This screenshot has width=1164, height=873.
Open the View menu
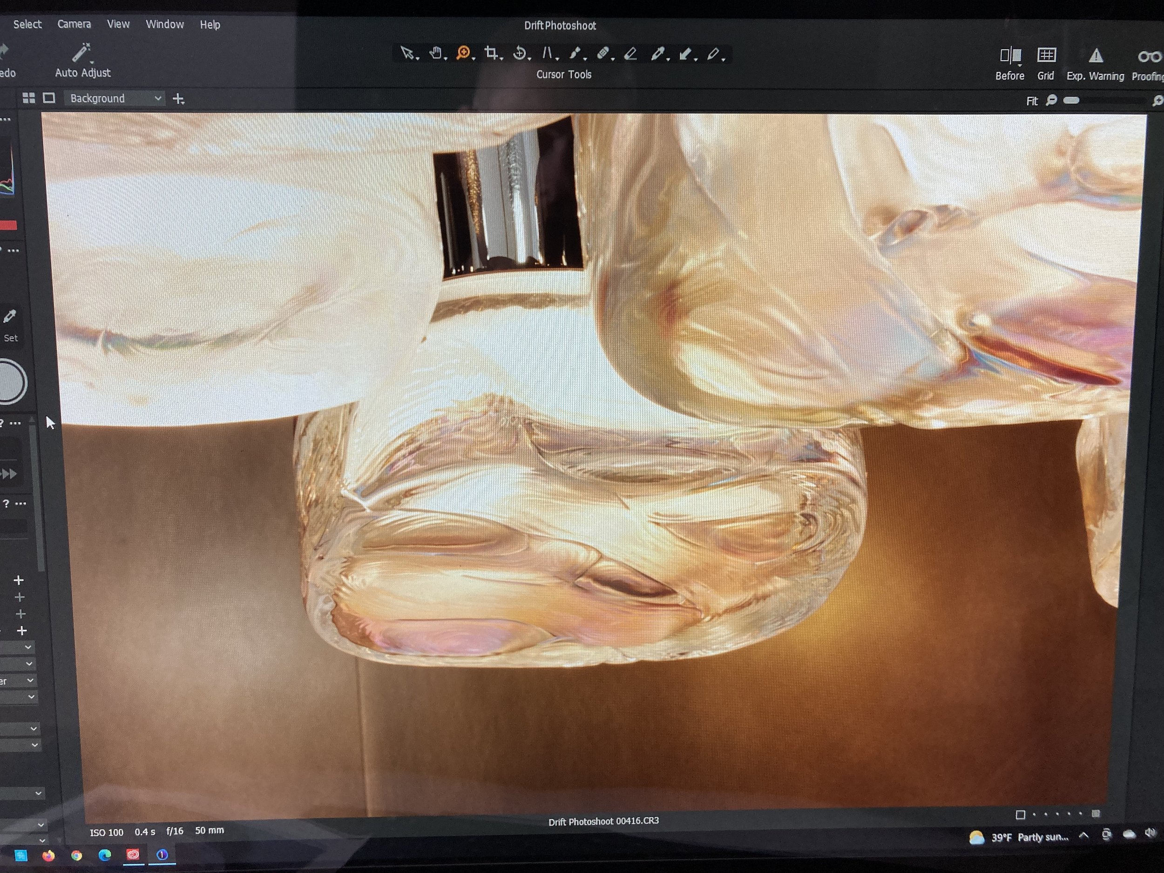pyautogui.click(x=118, y=24)
